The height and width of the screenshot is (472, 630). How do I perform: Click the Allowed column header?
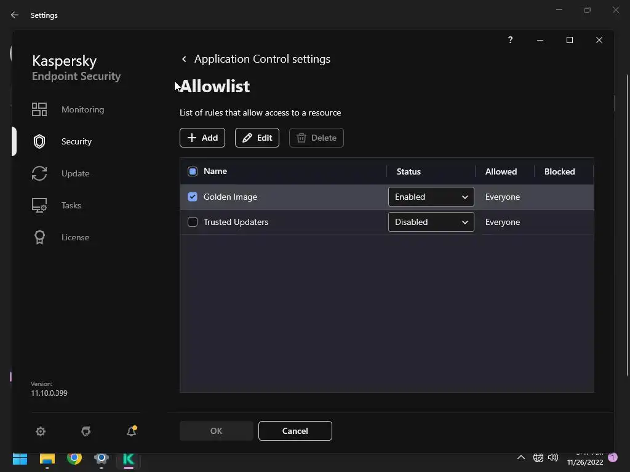pyautogui.click(x=501, y=171)
